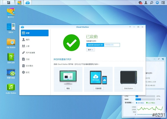Switch to the 權限 permissions tab

[x=28, y=39]
